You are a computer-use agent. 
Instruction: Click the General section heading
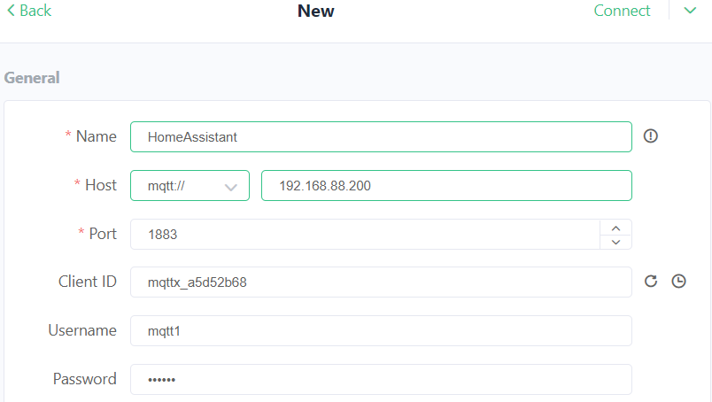tap(32, 78)
